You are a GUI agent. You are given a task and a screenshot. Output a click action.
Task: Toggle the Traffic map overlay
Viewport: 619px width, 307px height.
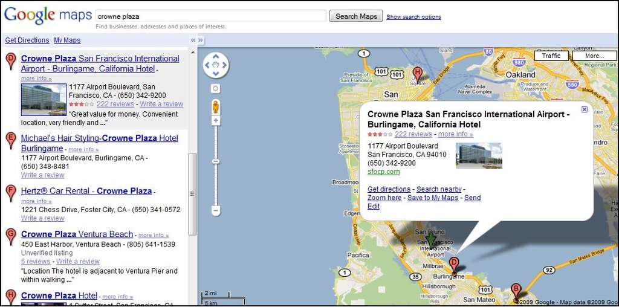point(551,56)
